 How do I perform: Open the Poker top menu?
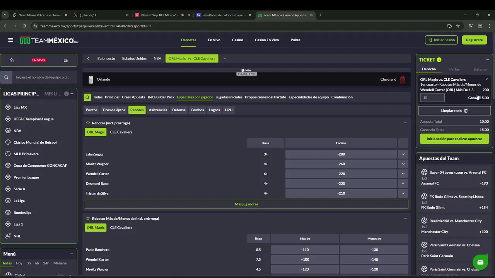point(295,40)
